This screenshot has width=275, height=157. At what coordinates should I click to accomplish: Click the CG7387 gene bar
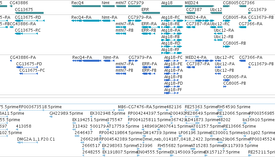[x=191, y=13]
